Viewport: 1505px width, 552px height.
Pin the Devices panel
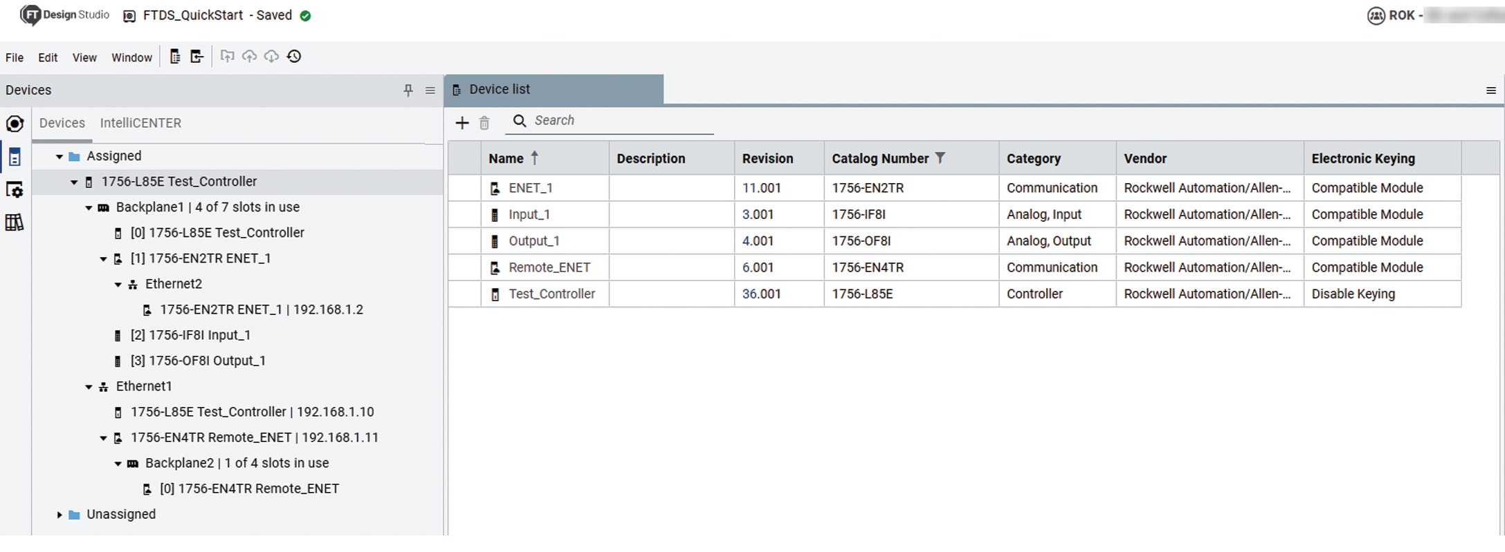coord(408,91)
